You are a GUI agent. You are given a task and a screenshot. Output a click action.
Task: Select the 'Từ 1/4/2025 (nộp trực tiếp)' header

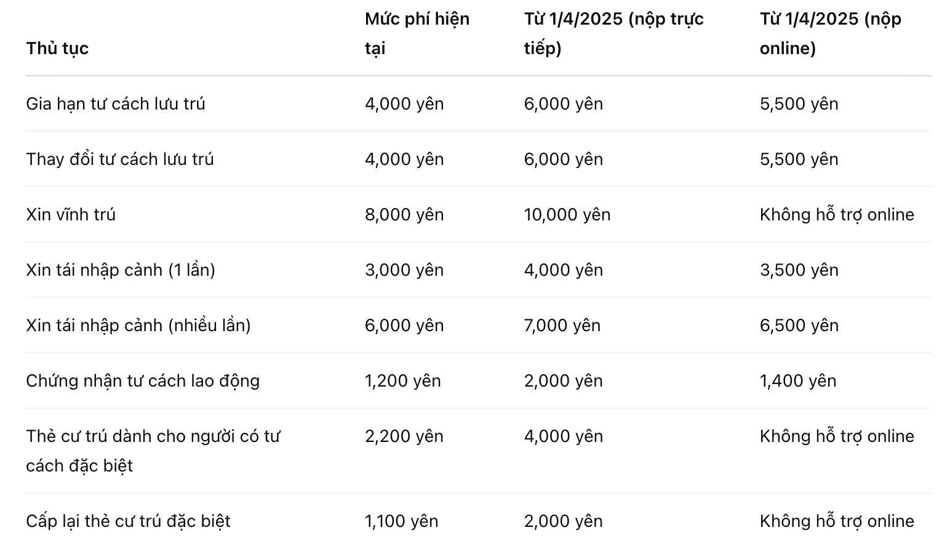[x=614, y=33]
